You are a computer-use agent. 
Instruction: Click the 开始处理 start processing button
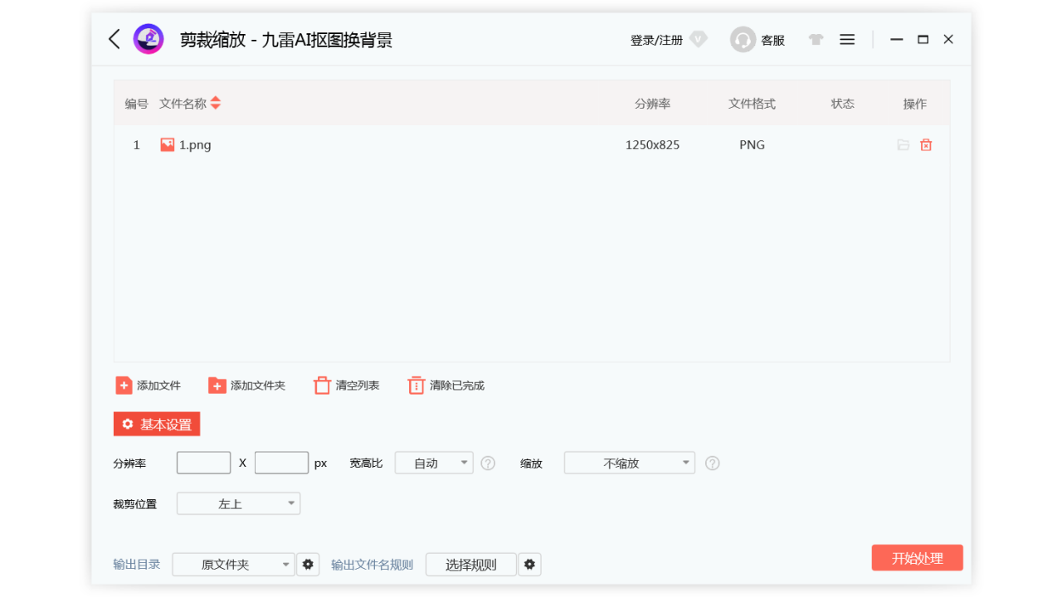[917, 557]
